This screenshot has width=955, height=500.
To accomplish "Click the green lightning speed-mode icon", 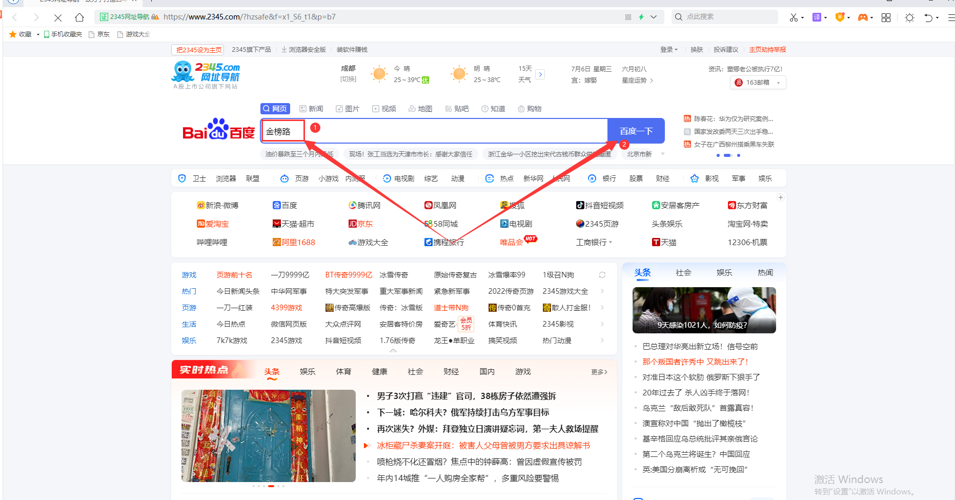I will (x=641, y=17).
